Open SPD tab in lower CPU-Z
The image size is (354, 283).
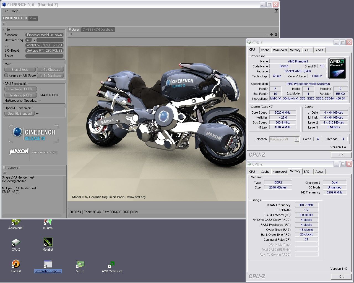306,172
